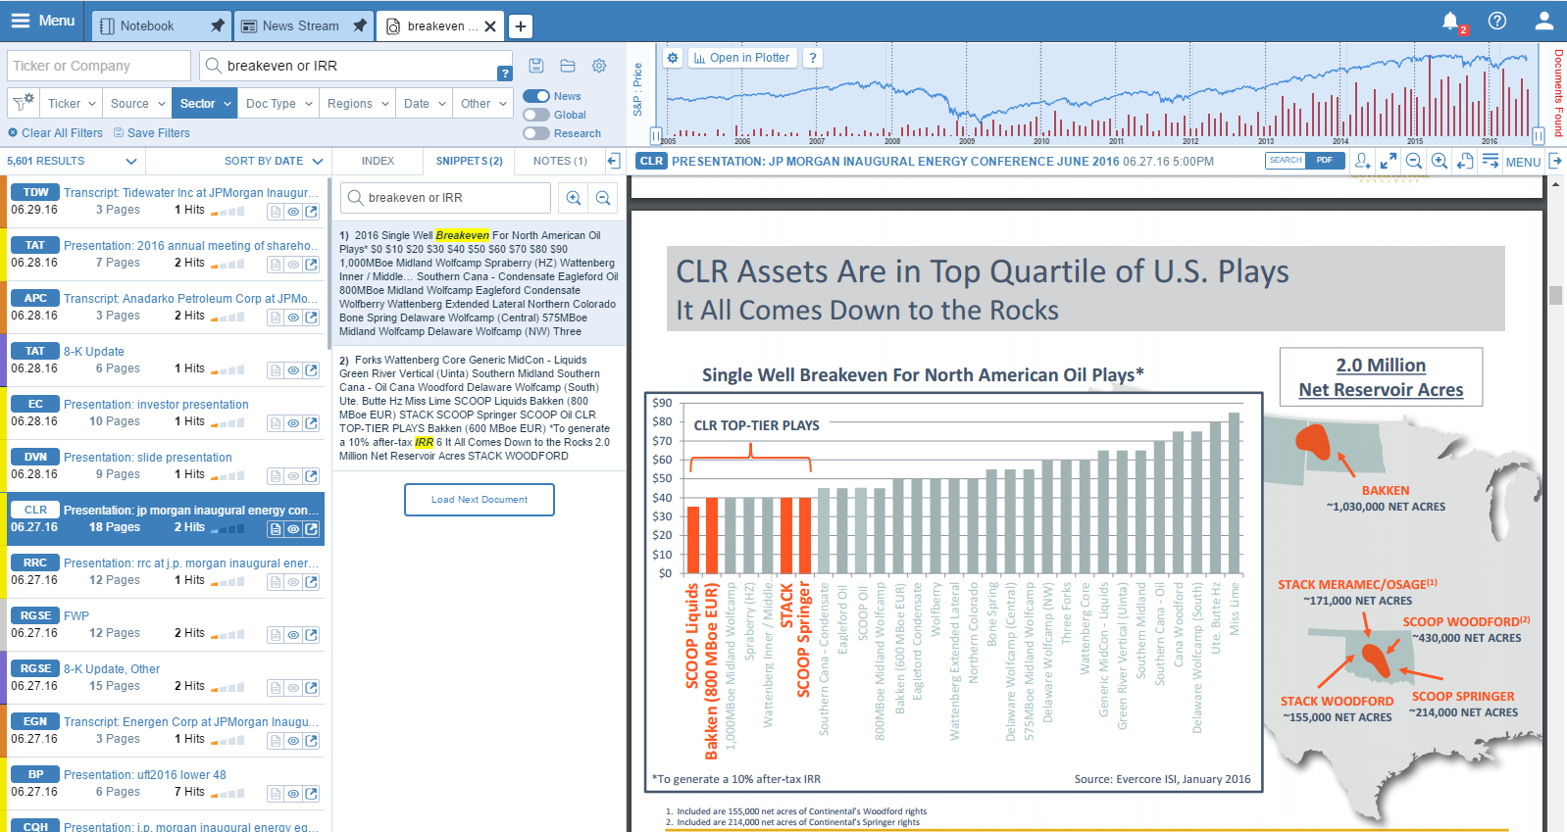Open notifications bell
This screenshot has width=1567, height=832.
point(1450,21)
